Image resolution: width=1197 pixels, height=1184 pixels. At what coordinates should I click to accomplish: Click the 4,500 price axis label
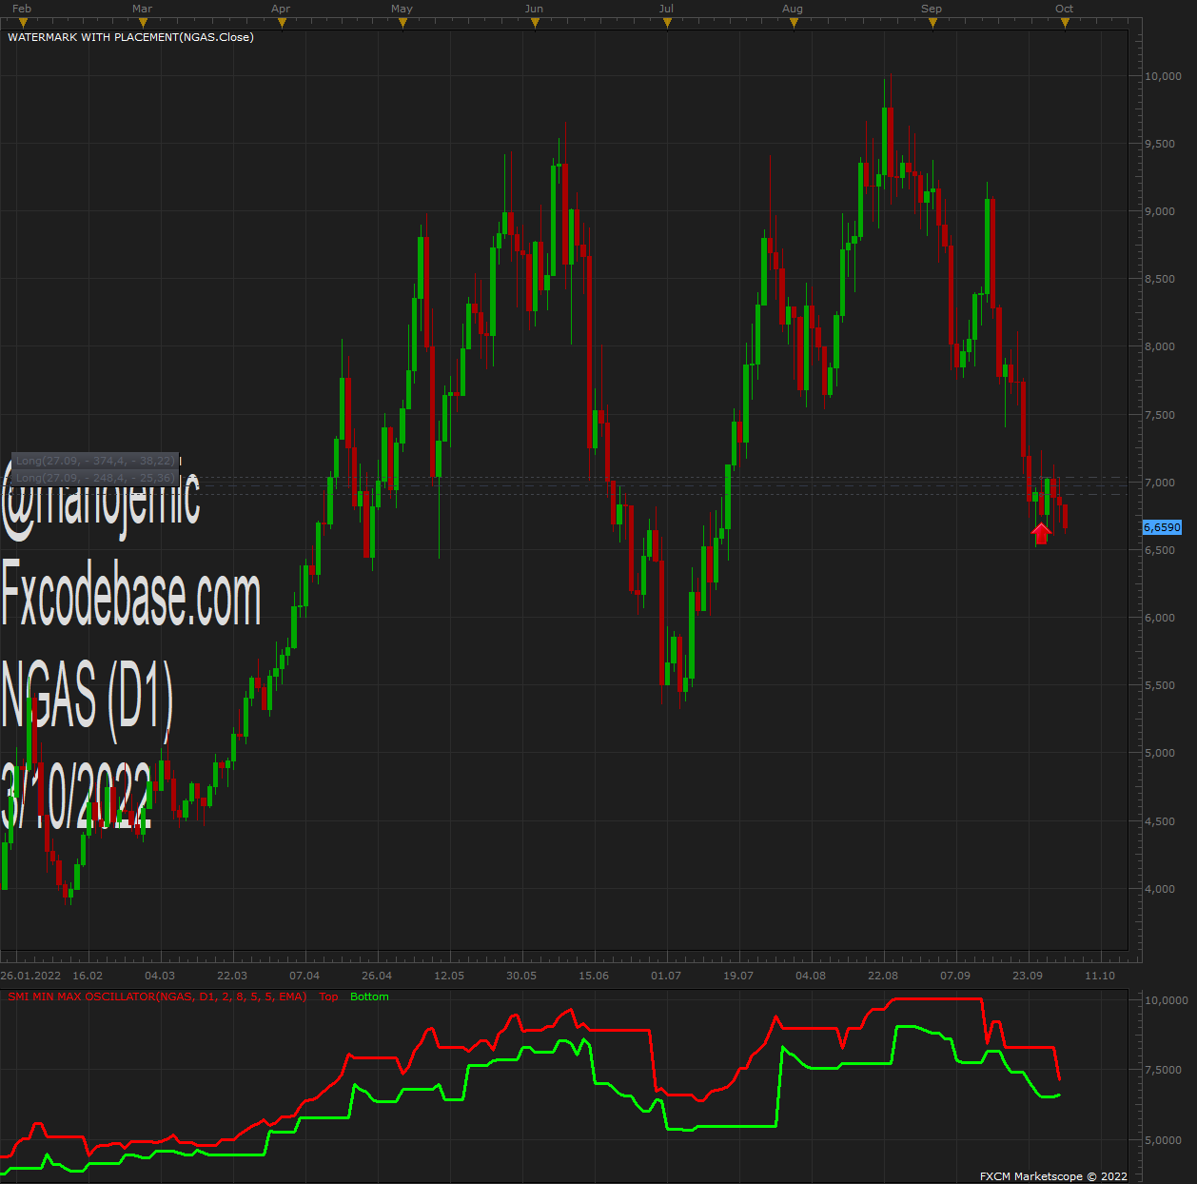[x=1160, y=821]
